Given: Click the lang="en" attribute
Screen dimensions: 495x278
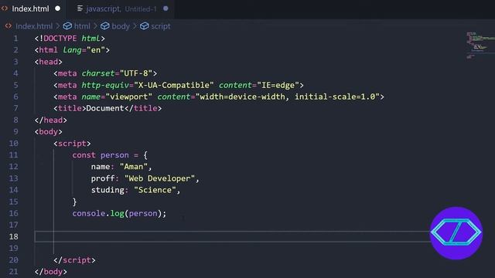Looking at the screenshot, I should (x=84, y=50).
